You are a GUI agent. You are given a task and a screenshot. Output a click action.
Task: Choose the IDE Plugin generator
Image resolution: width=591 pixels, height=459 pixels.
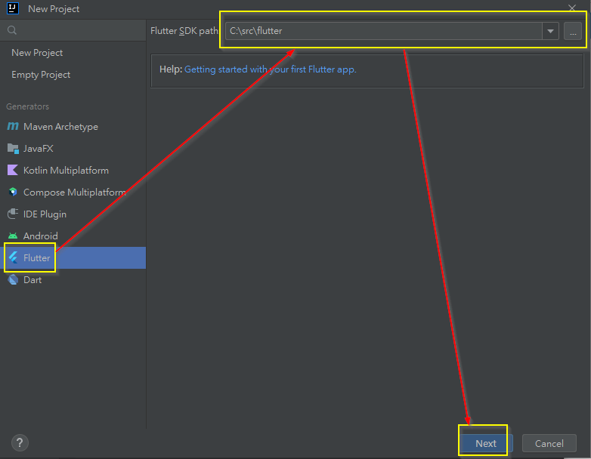pyautogui.click(x=73, y=214)
